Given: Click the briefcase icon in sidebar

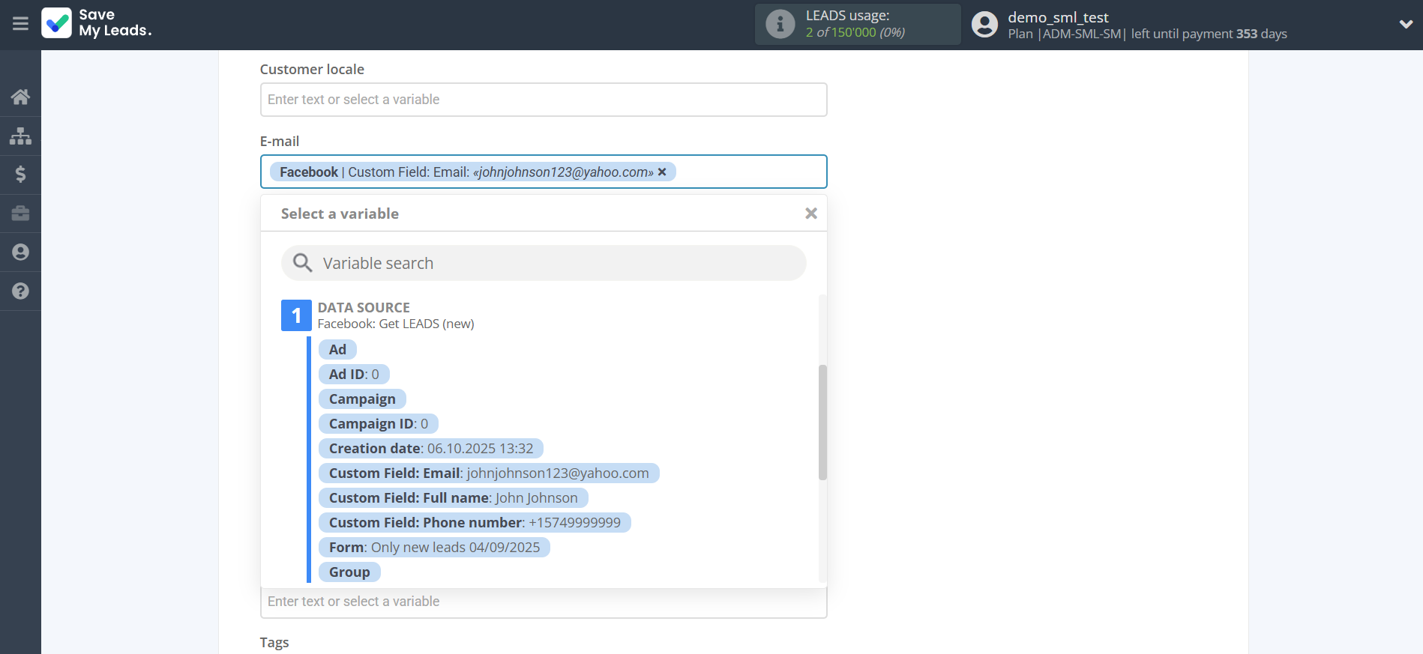Looking at the screenshot, I should point(20,214).
